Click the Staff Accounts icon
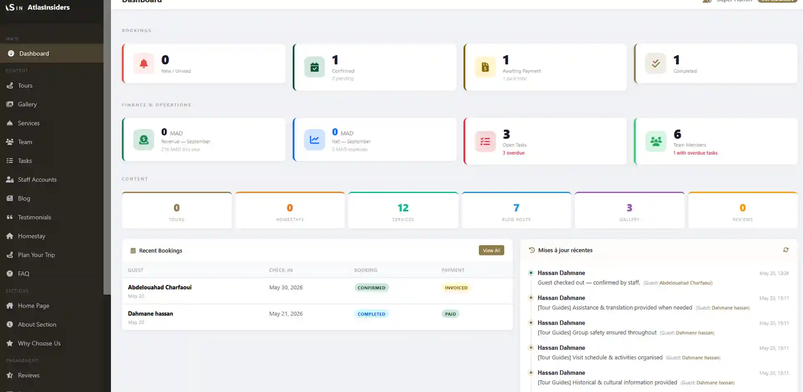This screenshot has width=803, height=392. pos(10,180)
